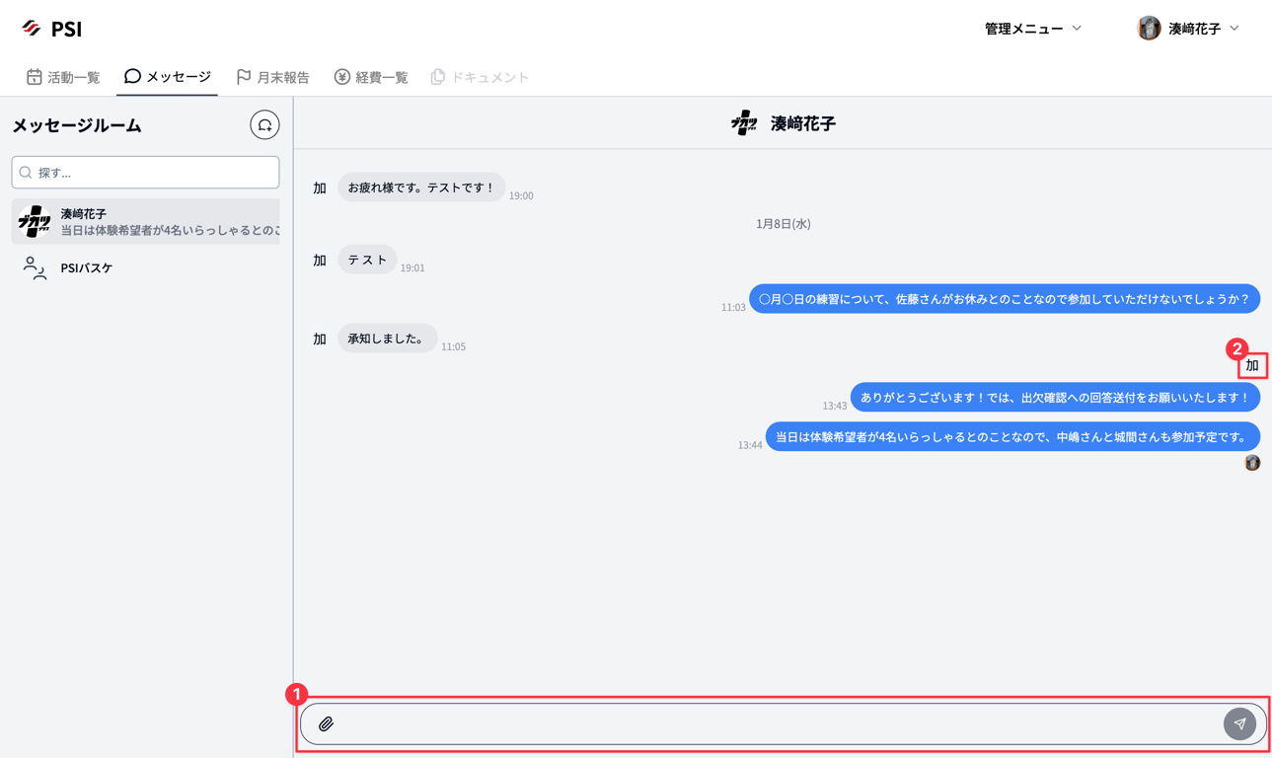Click the small read-receipt avatar under last message
Screen dimensions: 1272x758
click(x=1252, y=463)
